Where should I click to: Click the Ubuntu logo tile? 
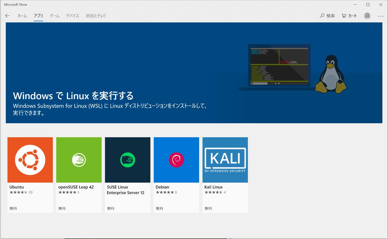(30, 160)
